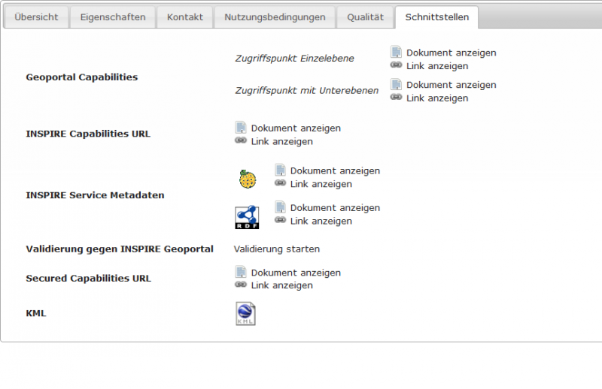602x389 pixels.
Task: Click the yellow GeoNetwork metadata icon
Action: coord(248,179)
